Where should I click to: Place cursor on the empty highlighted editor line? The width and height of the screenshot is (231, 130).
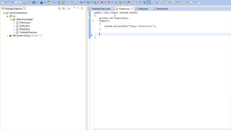pyautogui.click(x=162, y=34)
